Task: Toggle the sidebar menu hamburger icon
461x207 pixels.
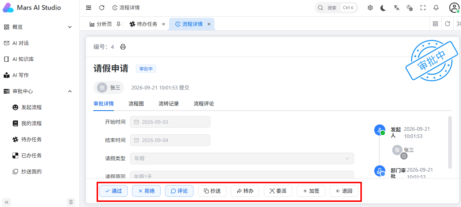Action: tap(89, 8)
